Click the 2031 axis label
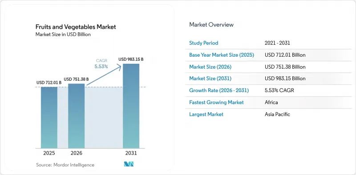The width and height of the screenshot is (356, 175). click(131, 153)
